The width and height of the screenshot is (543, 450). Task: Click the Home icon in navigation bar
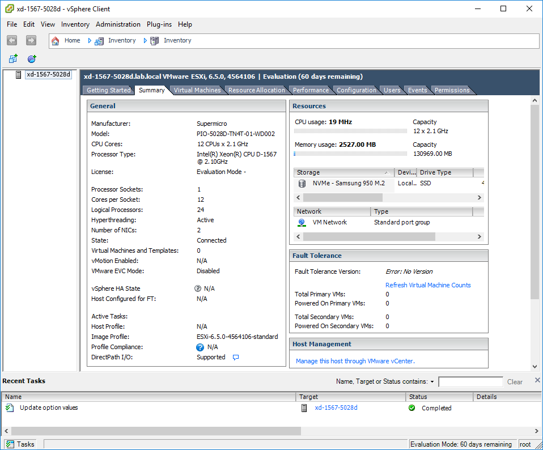(56, 41)
